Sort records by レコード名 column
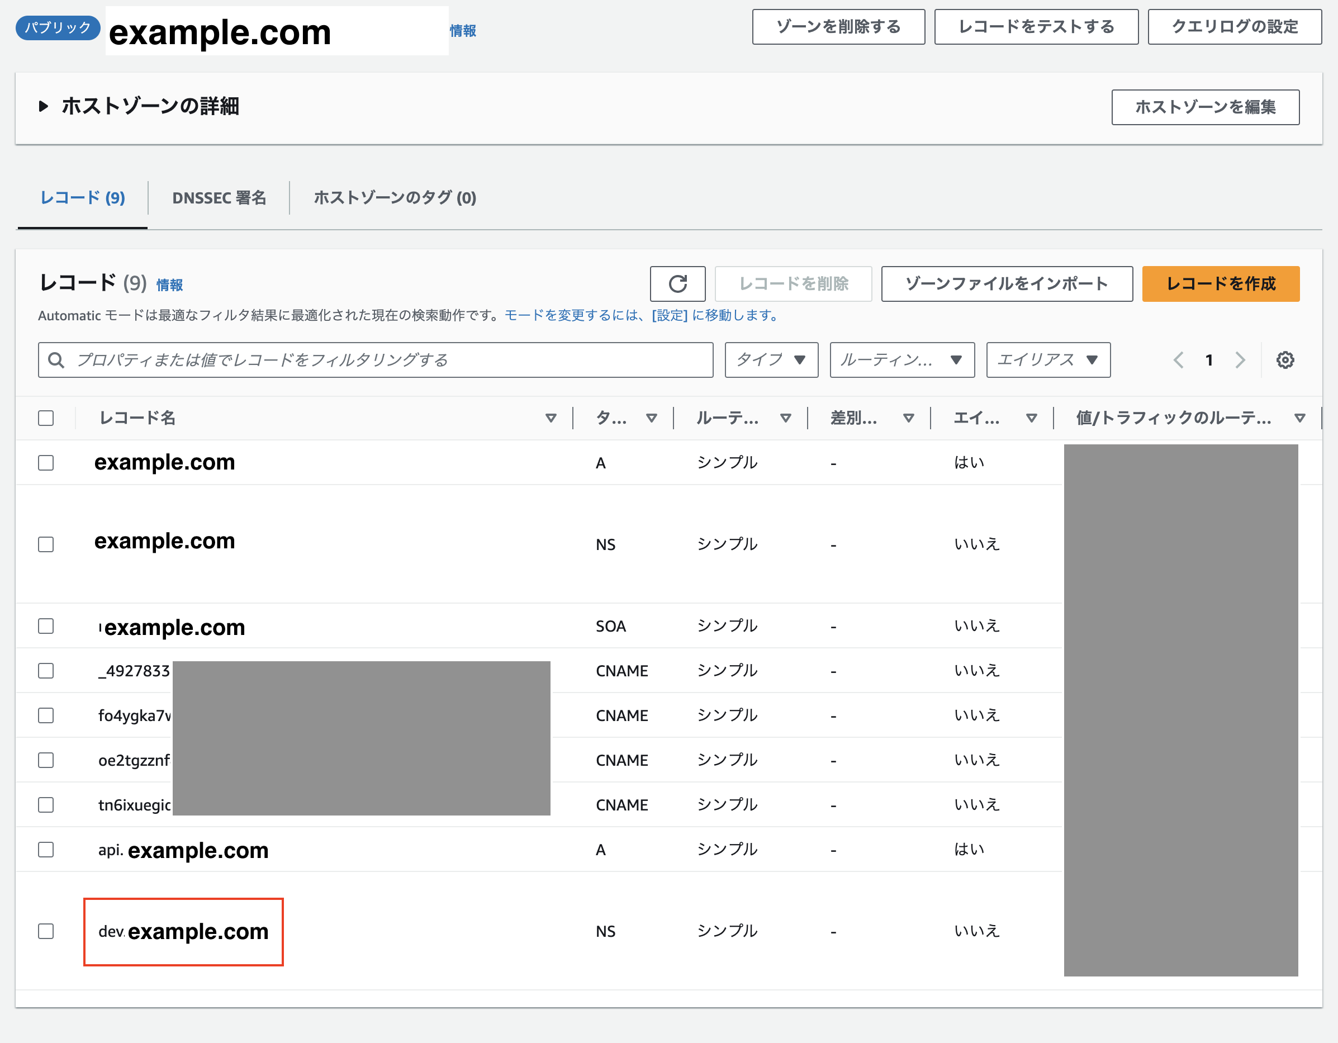1338x1043 pixels. click(551, 418)
